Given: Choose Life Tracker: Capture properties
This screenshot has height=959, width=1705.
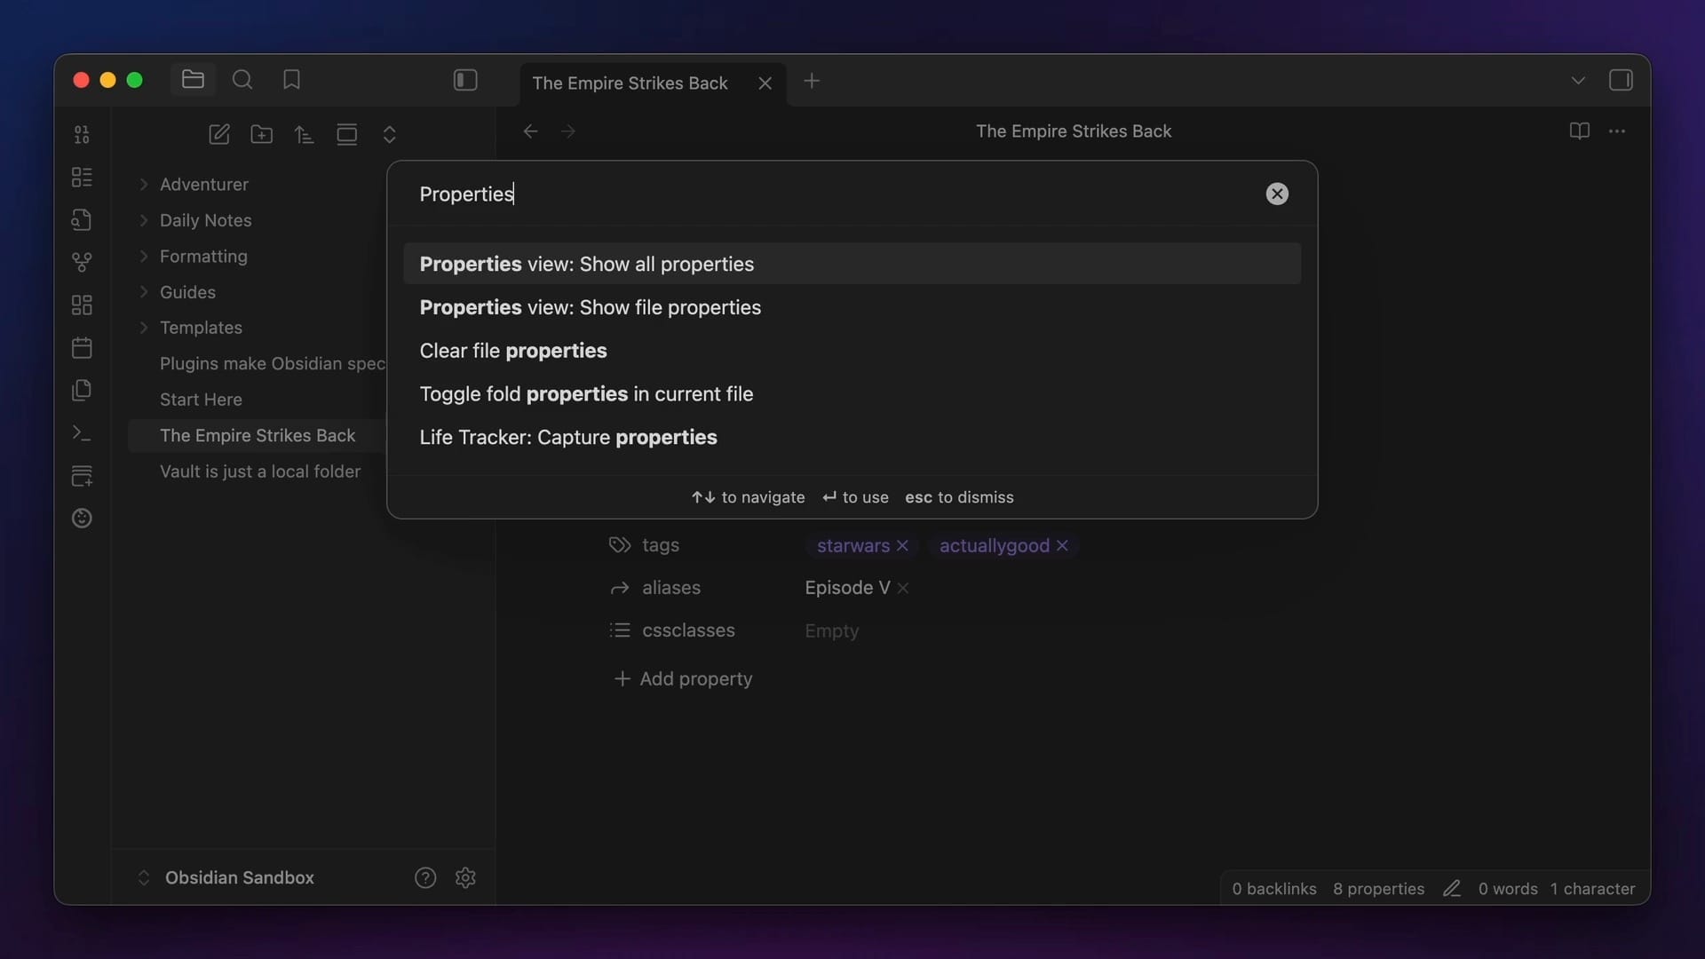Looking at the screenshot, I should point(568,437).
